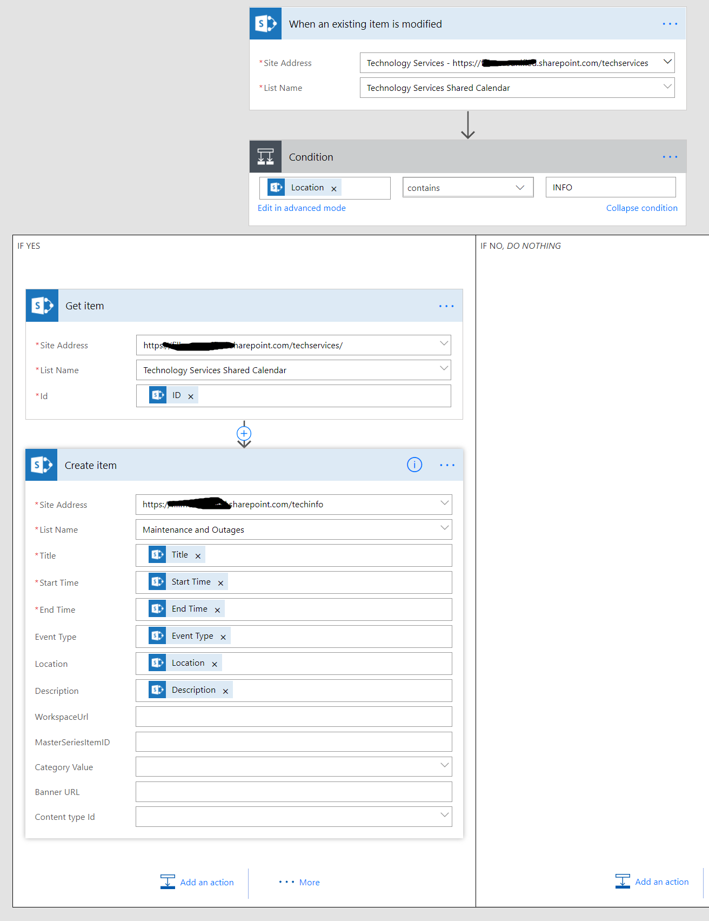Open the trigger's three-dot options menu
This screenshot has height=921, width=709.
(670, 24)
